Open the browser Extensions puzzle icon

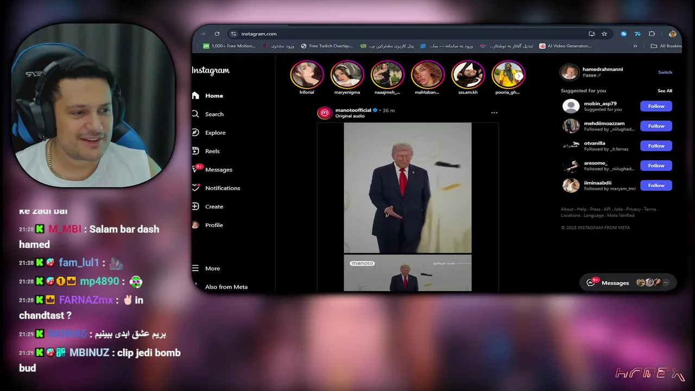click(x=652, y=34)
